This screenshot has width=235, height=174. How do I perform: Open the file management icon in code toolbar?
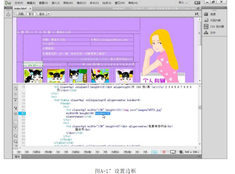tap(16, 88)
